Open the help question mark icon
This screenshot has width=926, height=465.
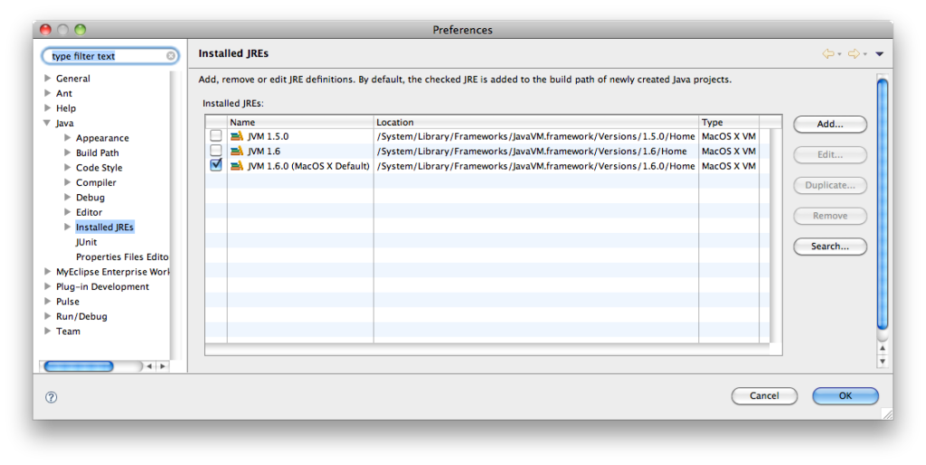point(52,397)
